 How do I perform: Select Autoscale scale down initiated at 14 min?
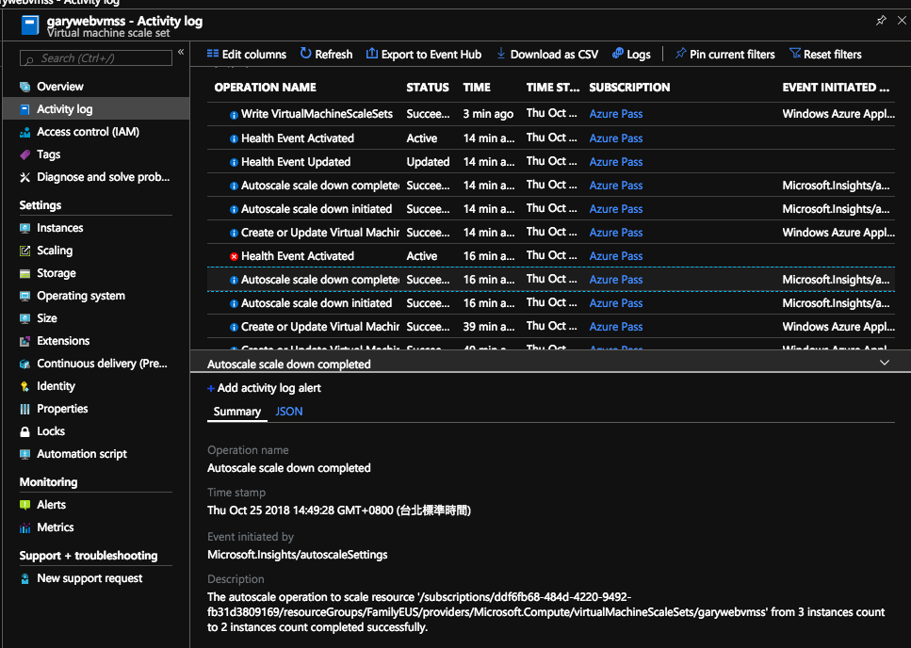551,209
